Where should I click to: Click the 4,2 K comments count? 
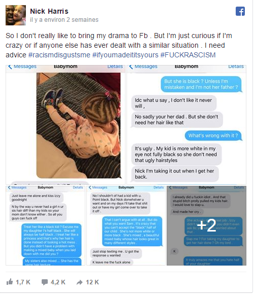pyautogui.click(x=58, y=282)
